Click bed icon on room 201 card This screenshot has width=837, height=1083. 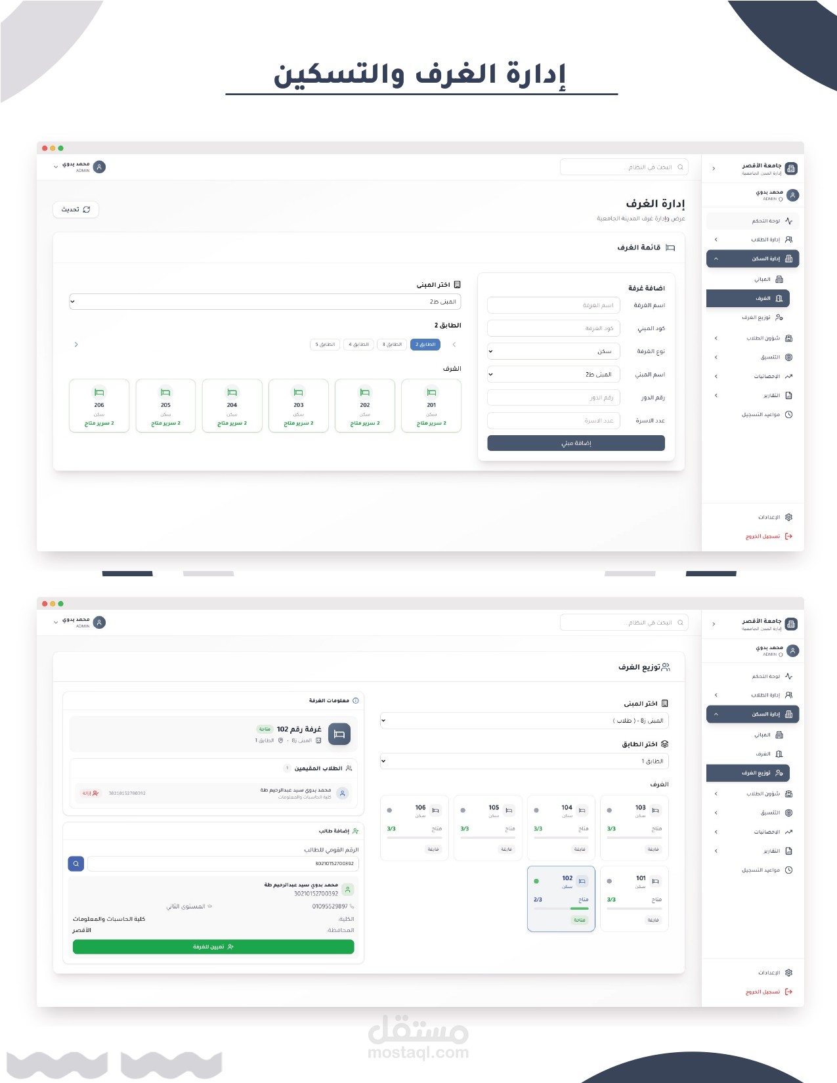(x=431, y=392)
